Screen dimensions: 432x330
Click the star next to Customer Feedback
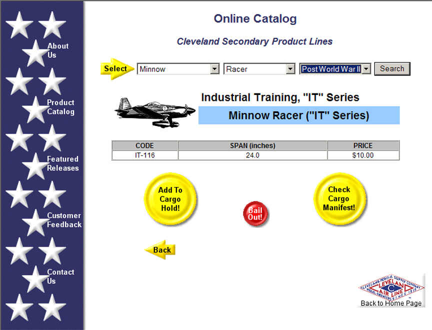35,221
